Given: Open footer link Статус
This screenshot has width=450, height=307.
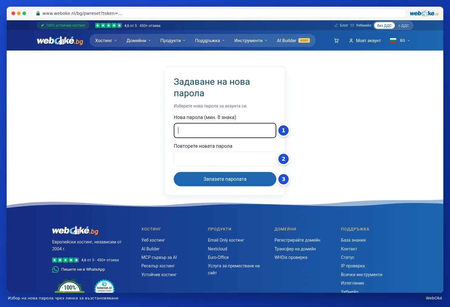Looking at the screenshot, I should 348,257.
